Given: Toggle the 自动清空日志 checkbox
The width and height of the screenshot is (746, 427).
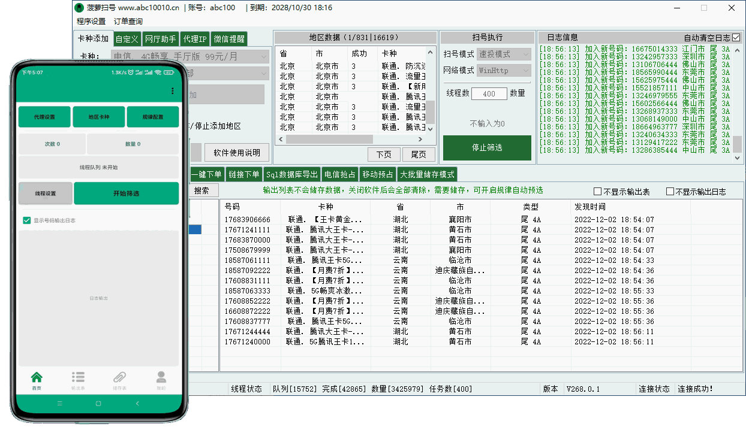Looking at the screenshot, I should click(x=736, y=37).
